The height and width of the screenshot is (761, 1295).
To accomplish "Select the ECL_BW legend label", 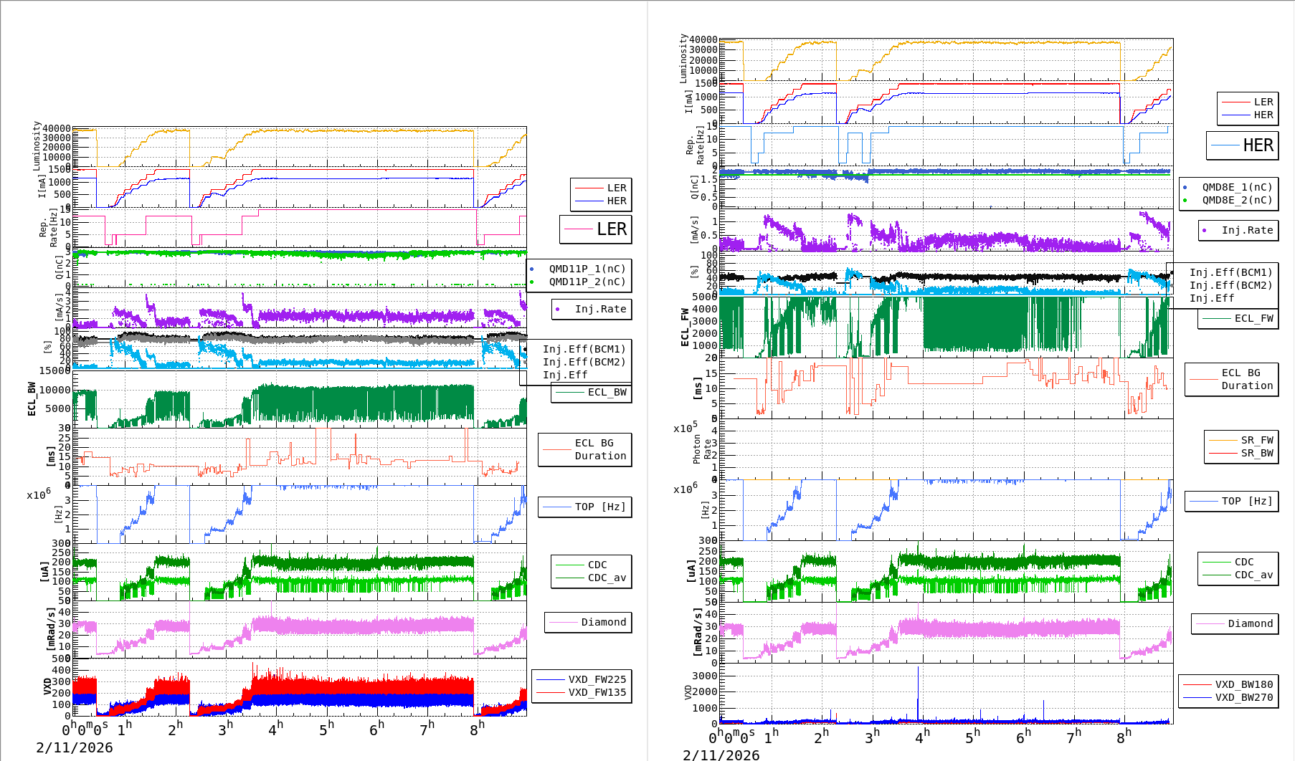I will tap(607, 393).
